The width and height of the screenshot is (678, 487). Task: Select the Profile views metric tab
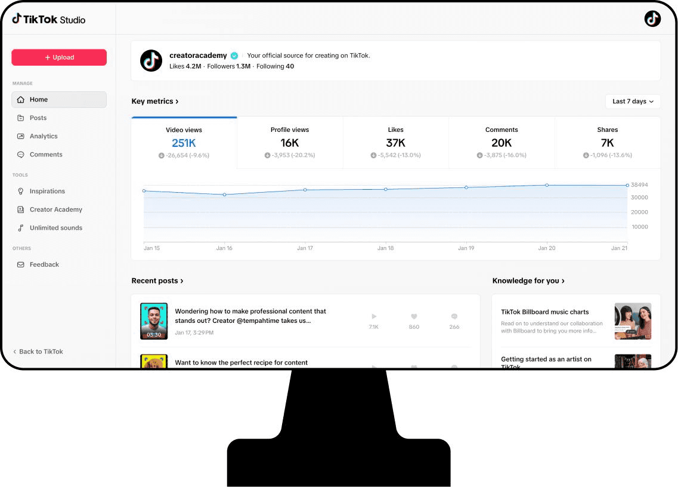290,143
